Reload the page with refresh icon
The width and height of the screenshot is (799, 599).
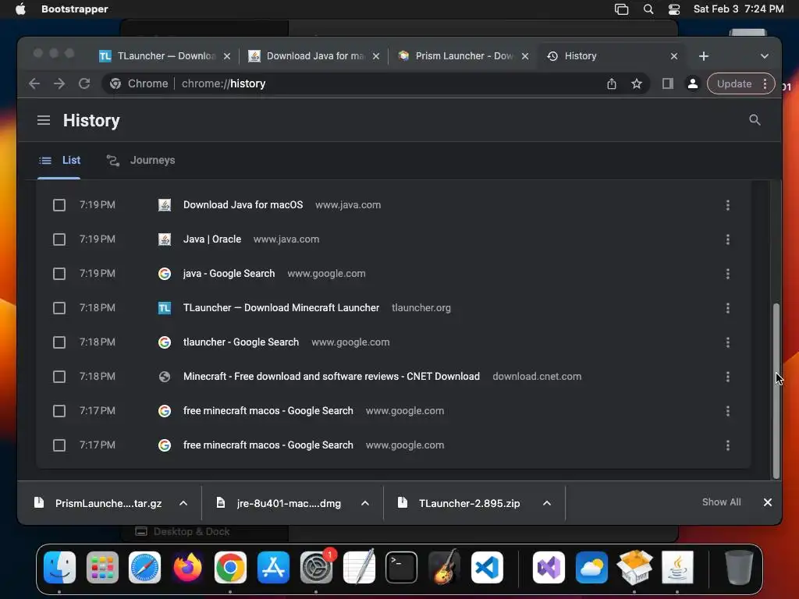pos(84,83)
